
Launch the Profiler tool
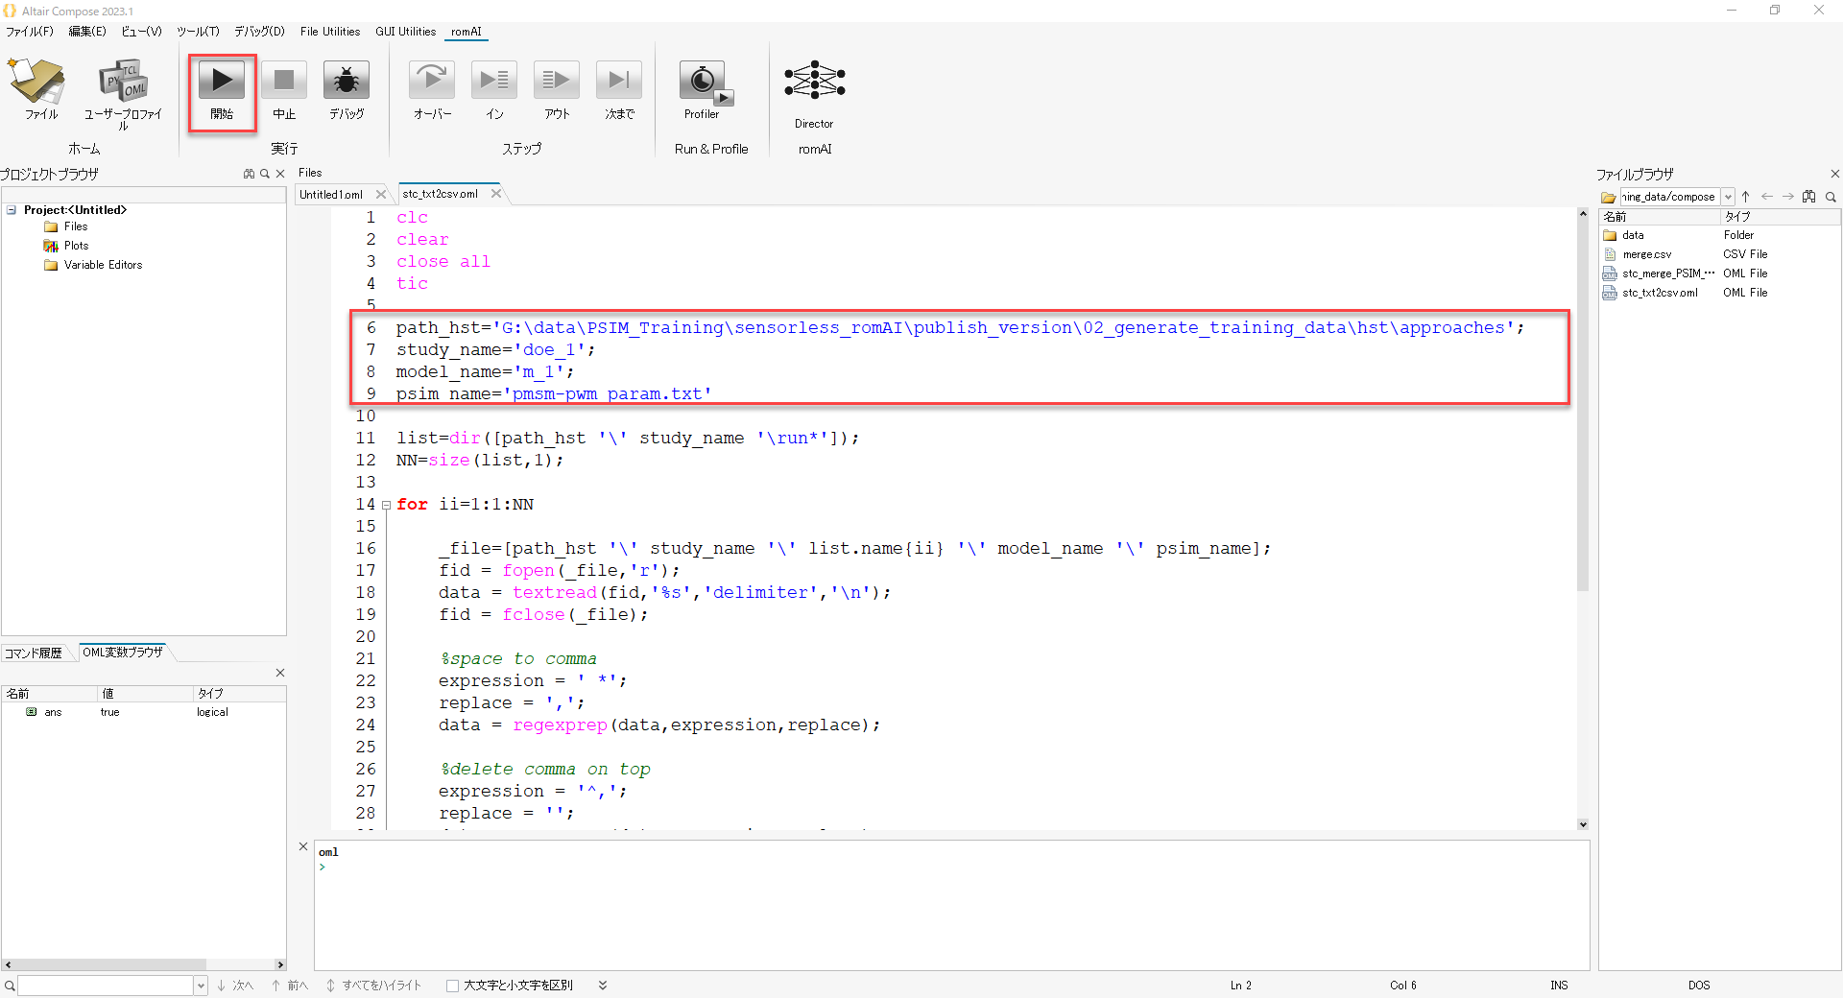(704, 92)
